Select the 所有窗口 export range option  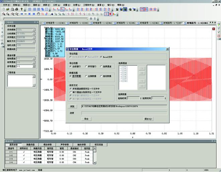coord(86,67)
